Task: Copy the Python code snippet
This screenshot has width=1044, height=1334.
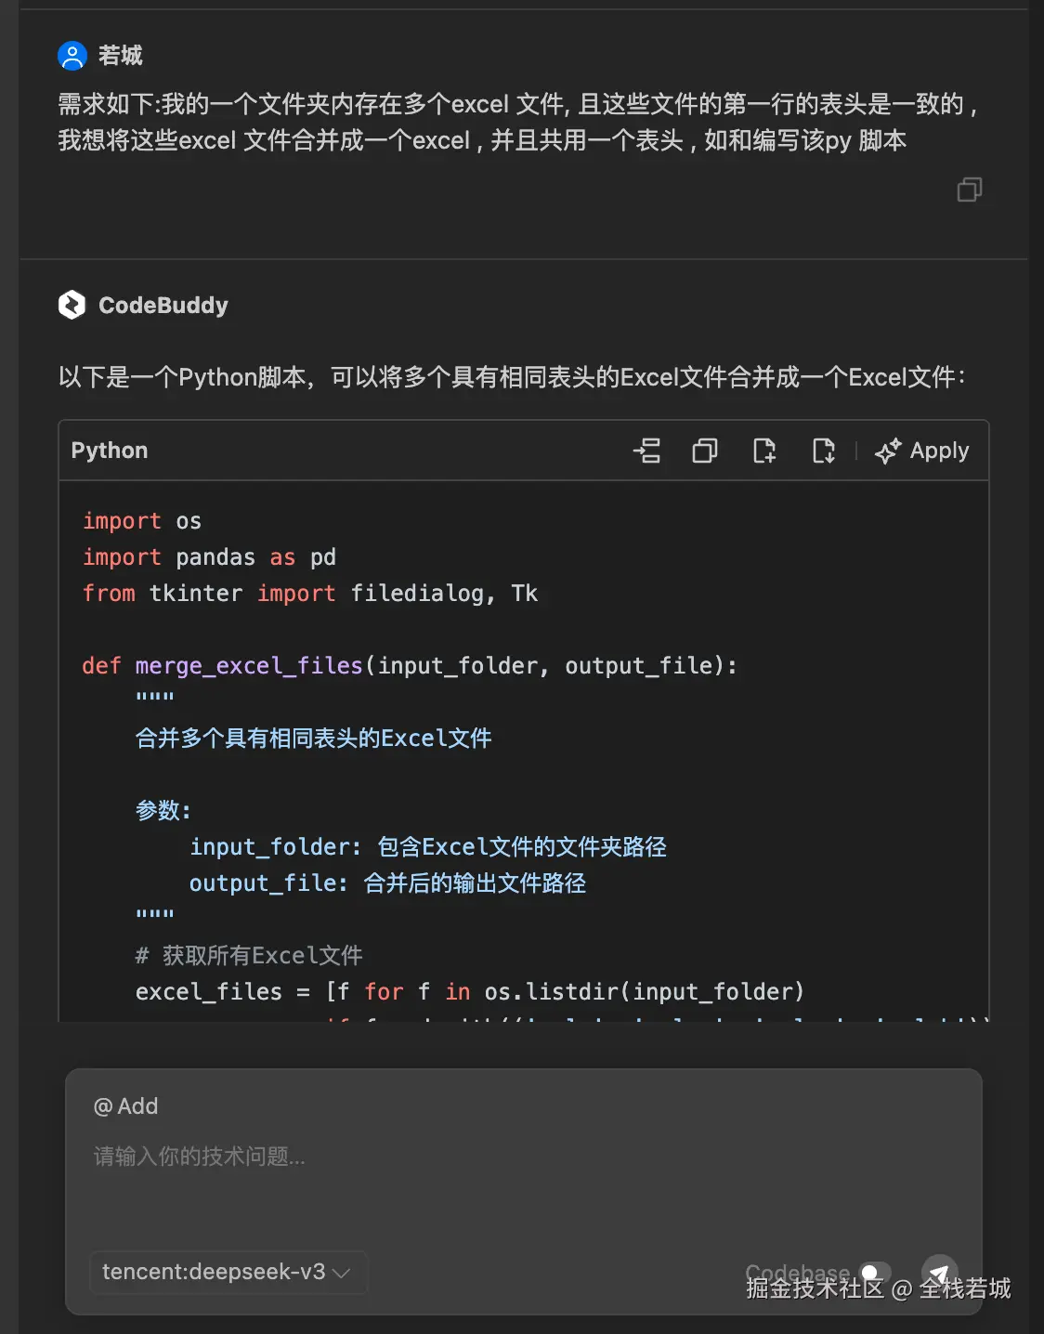Action: 704,451
